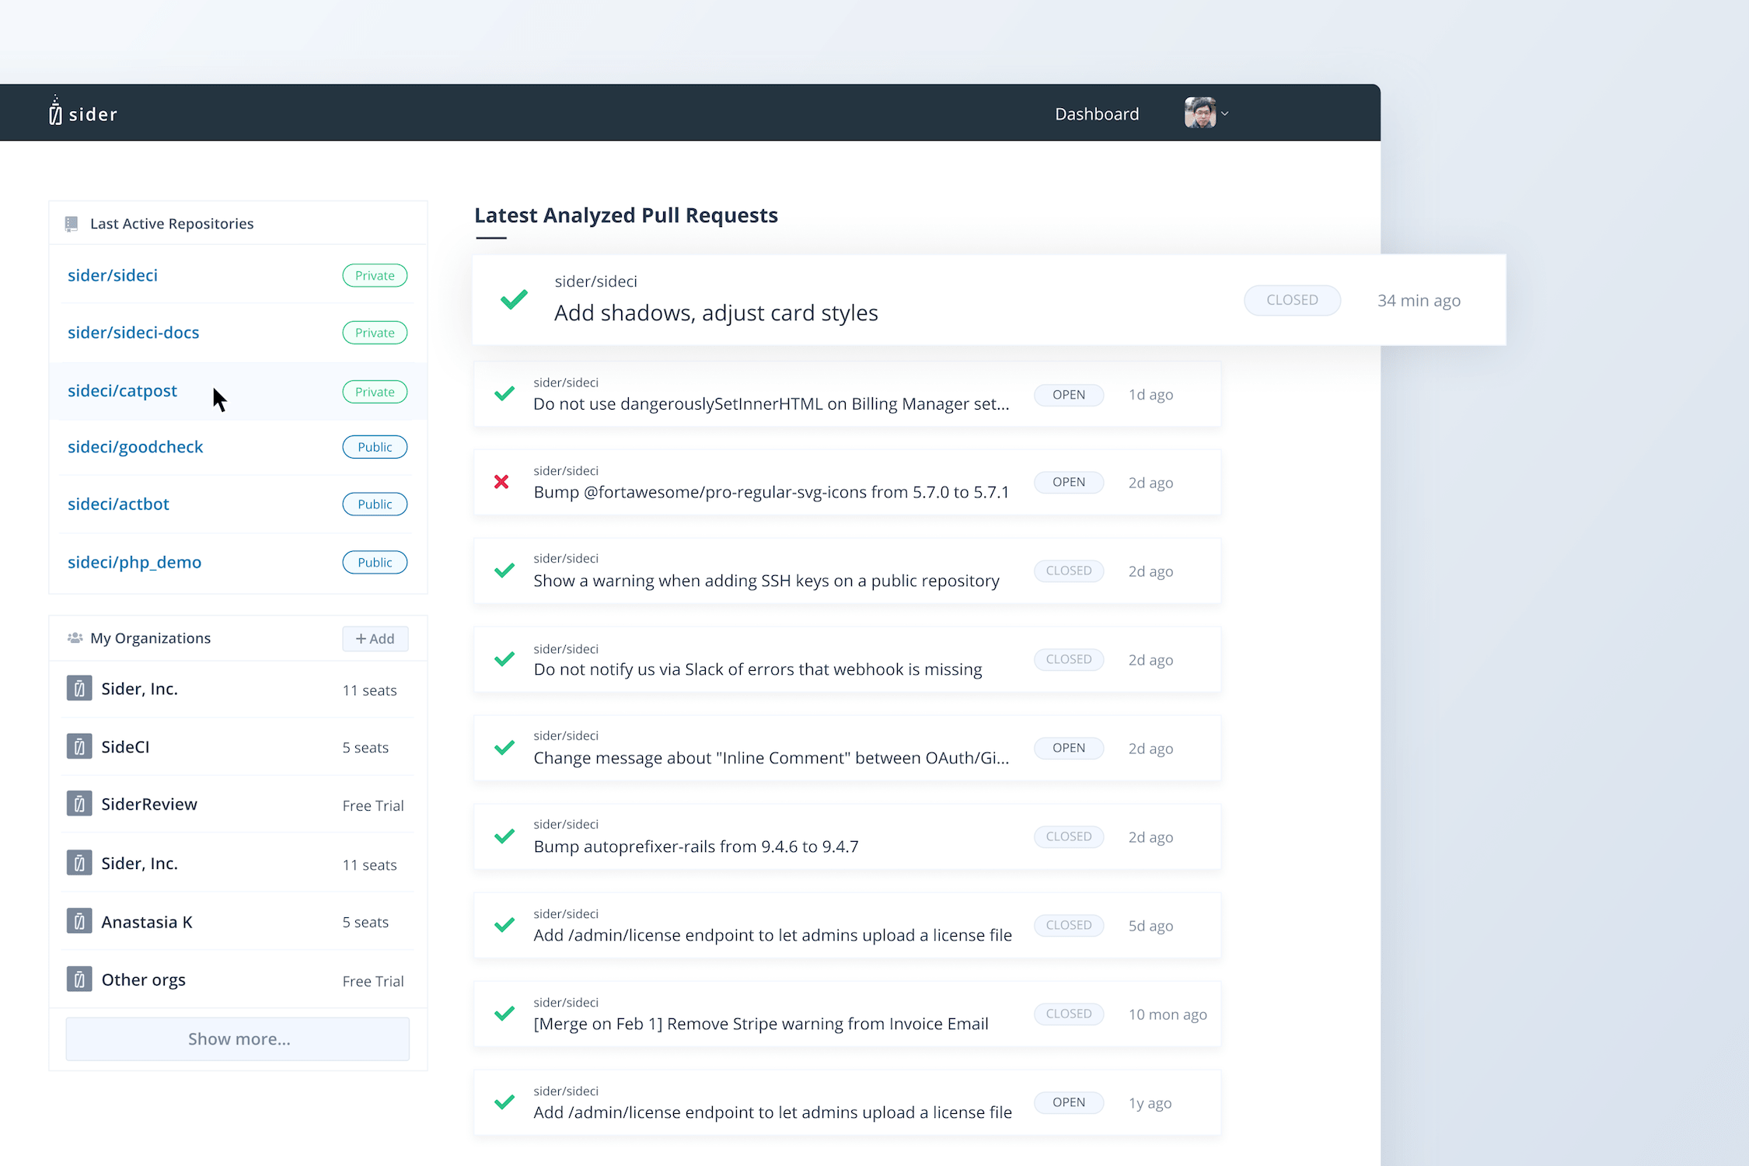Click the SideCI organization icon
This screenshot has width=1749, height=1166.
(79, 747)
